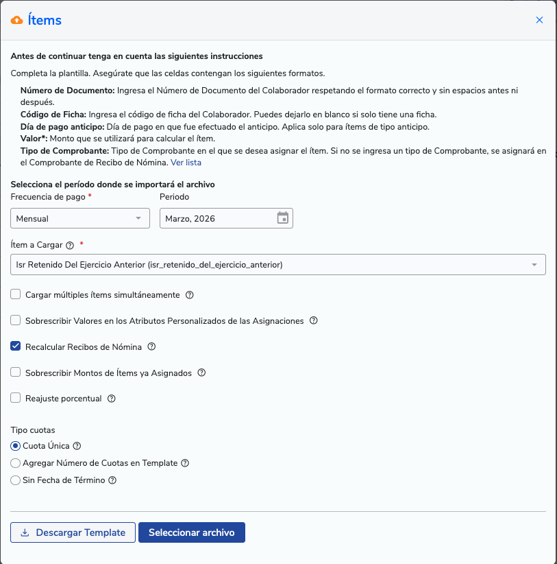Screen dimensions: 557x564
Task: Click help icon for Sobrescribir Montos option
Action: [x=201, y=373]
